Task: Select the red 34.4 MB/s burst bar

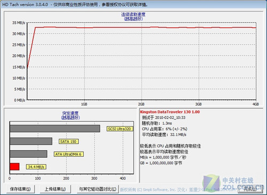Action: tap(14, 167)
